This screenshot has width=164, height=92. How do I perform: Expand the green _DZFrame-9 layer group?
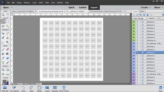tap(140, 37)
